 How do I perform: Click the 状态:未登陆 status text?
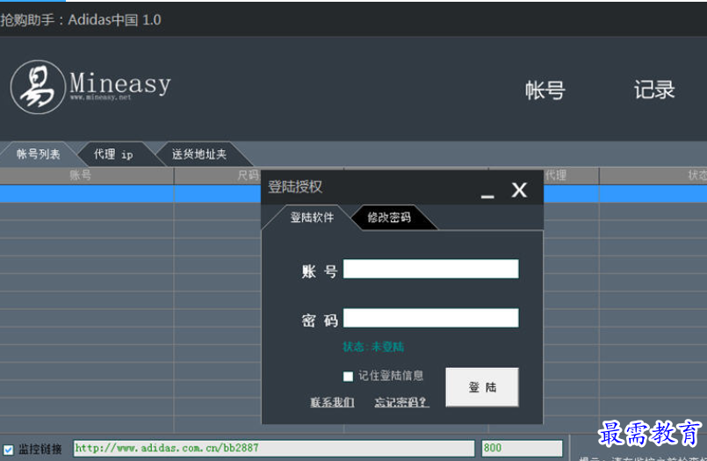(x=373, y=347)
